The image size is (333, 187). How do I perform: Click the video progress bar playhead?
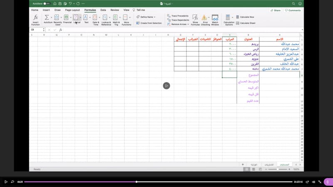(x=136, y=182)
